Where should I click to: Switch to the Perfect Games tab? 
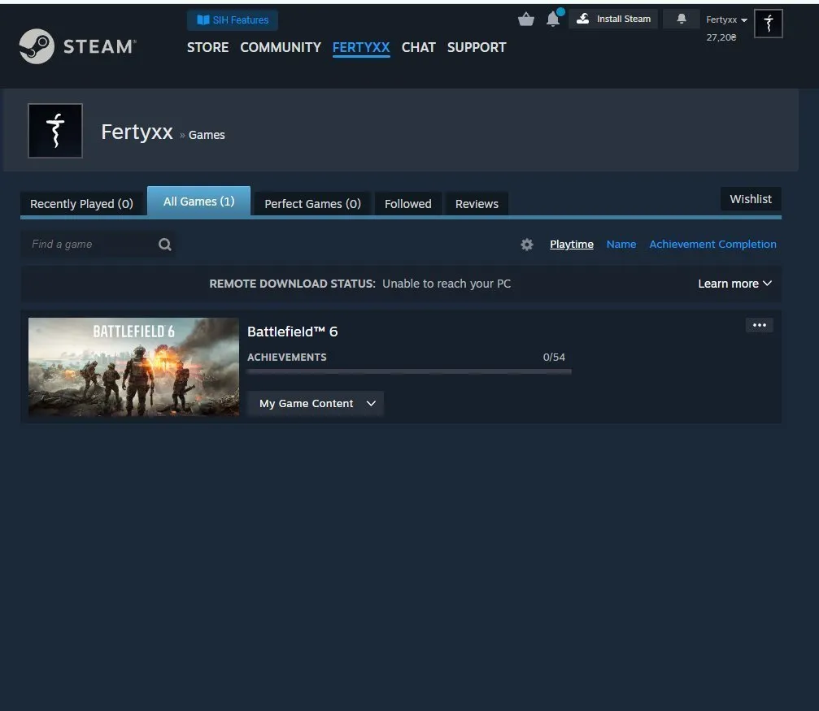pos(312,204)
